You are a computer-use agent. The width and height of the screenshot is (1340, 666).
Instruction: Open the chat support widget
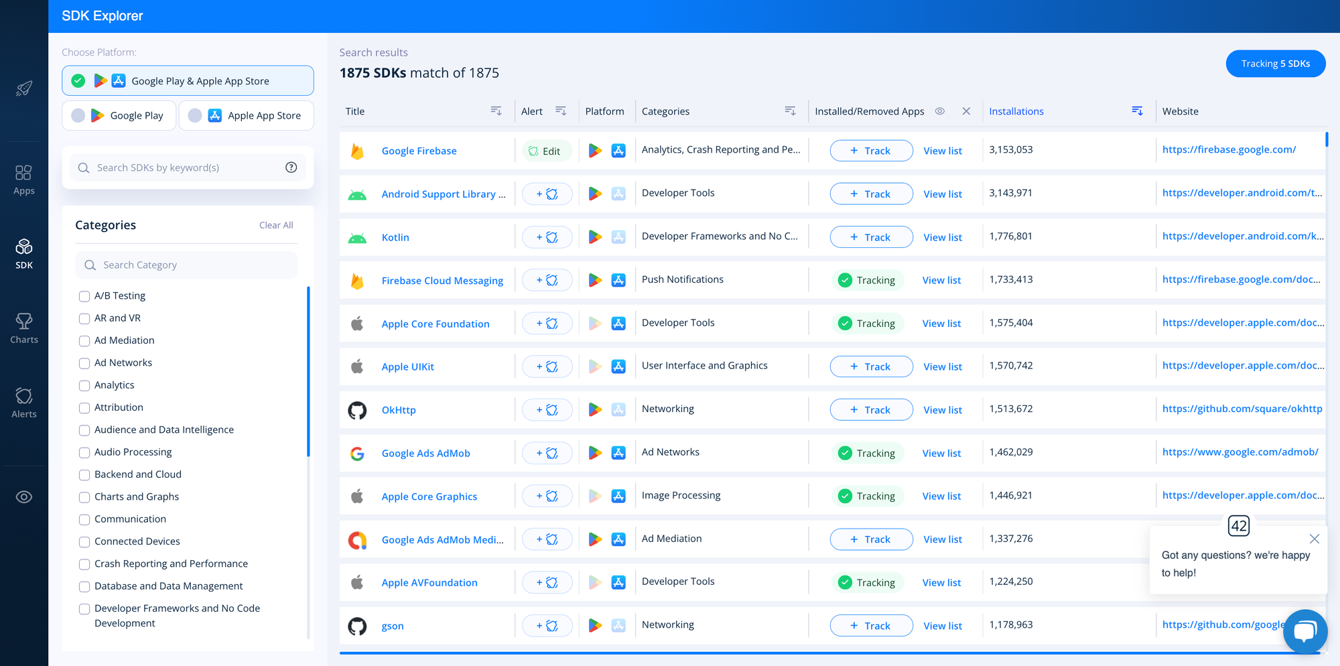[1305, 631]
